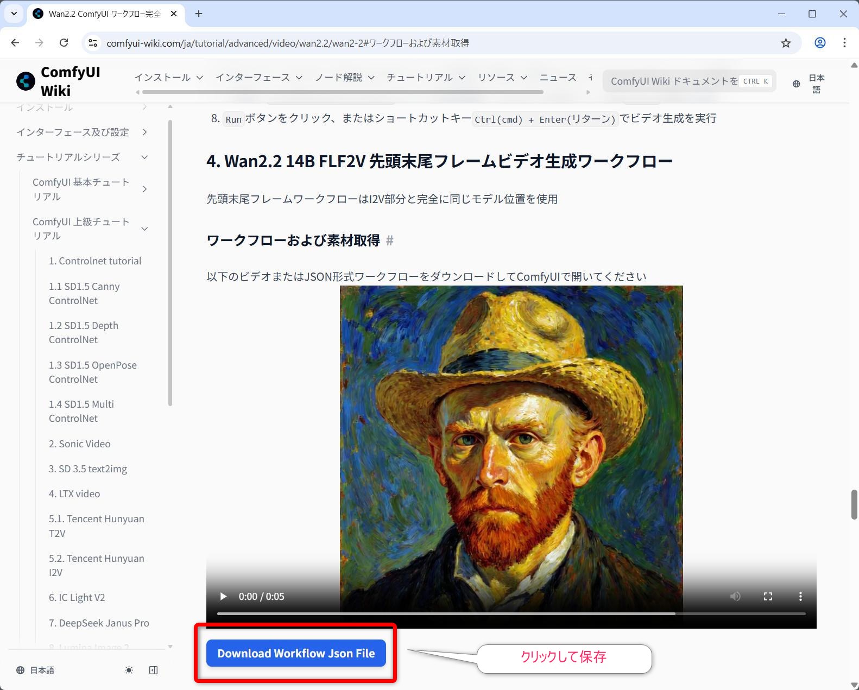Open the ニュース nav item
This screenshot has width=859, height=690.
[x=558, y=78]
